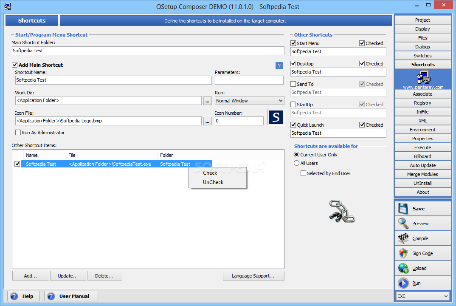This screenshot has width=456, height=306.
Task: Open the Run Normal Window dropdown
Action: (x=249, y=101)
